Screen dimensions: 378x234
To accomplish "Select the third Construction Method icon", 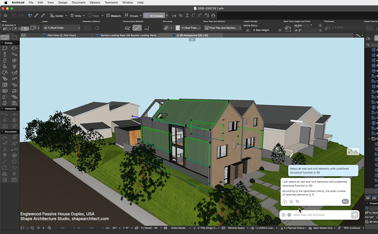I will (147, 28).
